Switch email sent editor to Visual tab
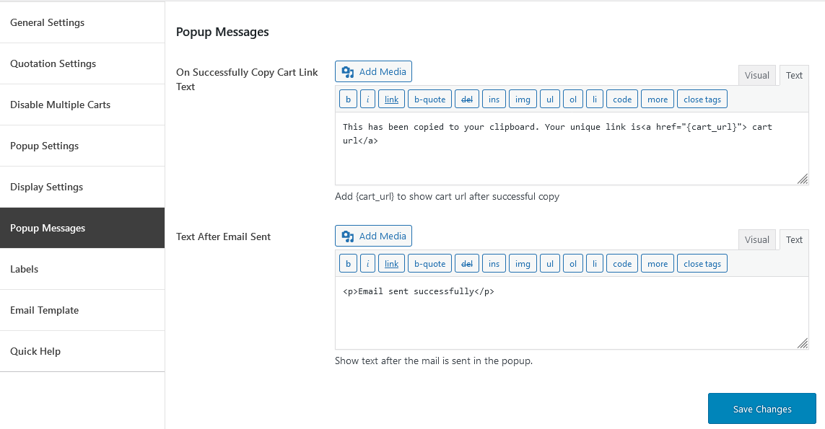The width and height of the screenshot is (825, 429). click(x=756, y=239)
